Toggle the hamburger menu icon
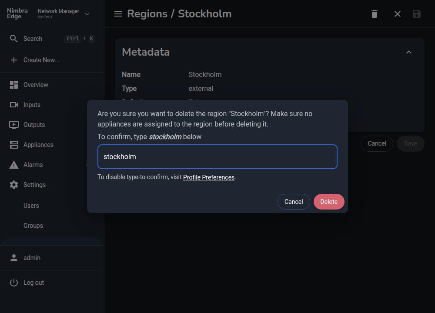This screenshot has width=435, height=313. (x=118, y=14)
